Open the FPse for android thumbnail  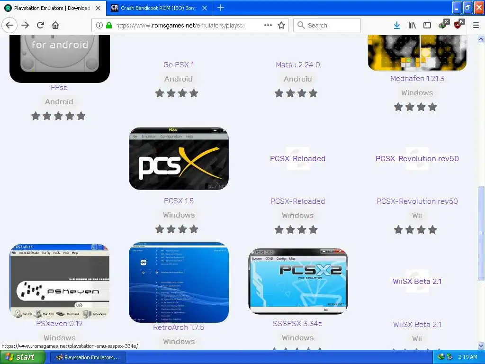59,58
